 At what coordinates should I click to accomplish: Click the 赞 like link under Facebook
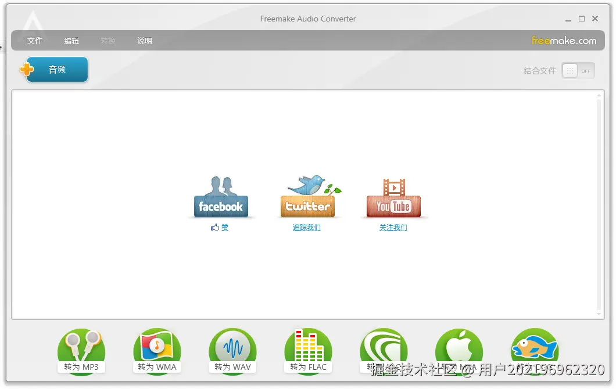point(225,227)
